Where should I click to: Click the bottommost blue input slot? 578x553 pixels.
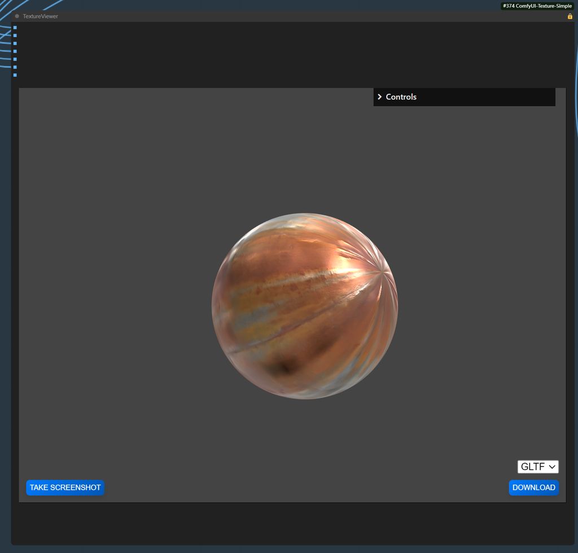pyautogui.click(x=15, y=75)
